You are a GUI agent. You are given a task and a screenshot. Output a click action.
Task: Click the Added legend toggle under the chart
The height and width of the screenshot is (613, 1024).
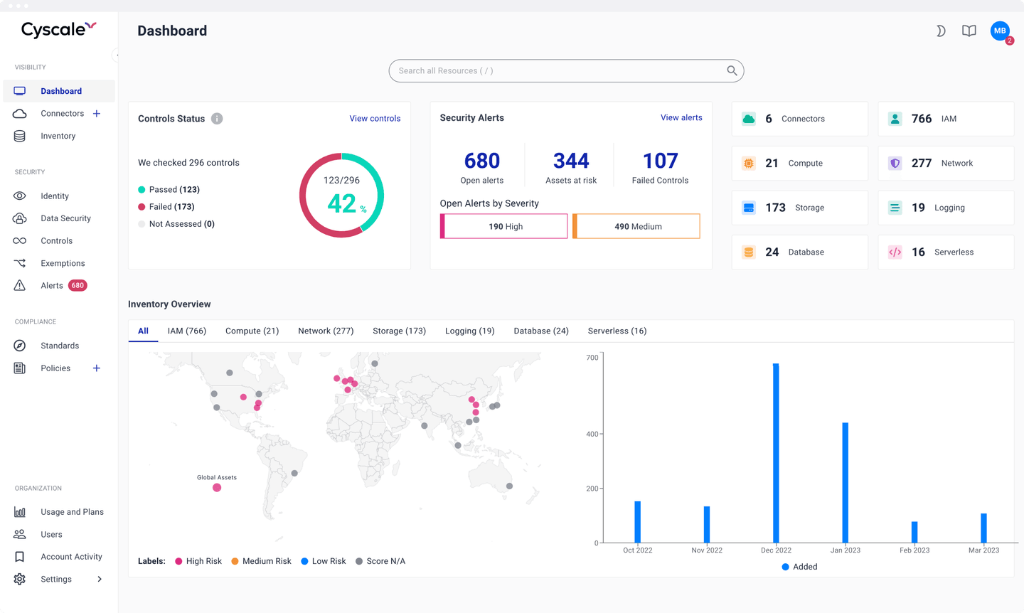point(799,566)
